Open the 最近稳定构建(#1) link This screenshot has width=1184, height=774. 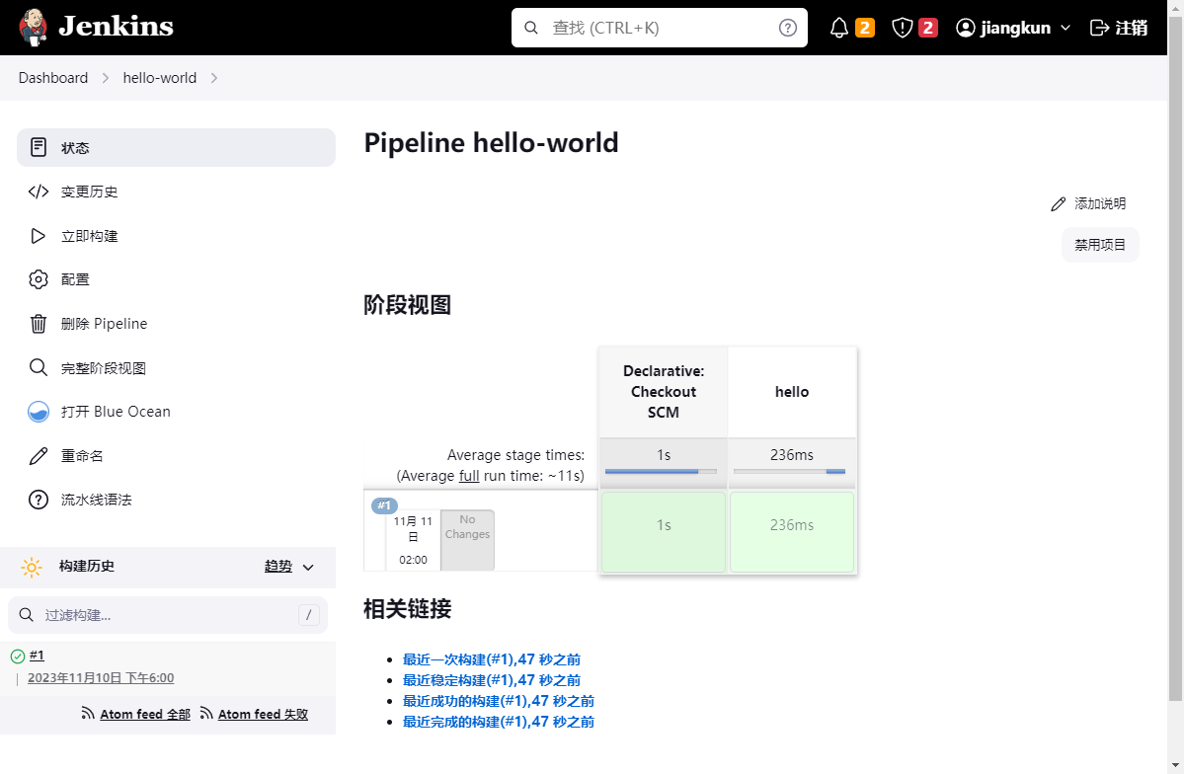pos(492,680)
